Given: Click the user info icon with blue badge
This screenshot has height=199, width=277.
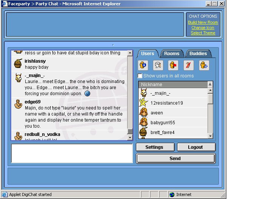Looking at the screenshot, I should tap(143, 65).
